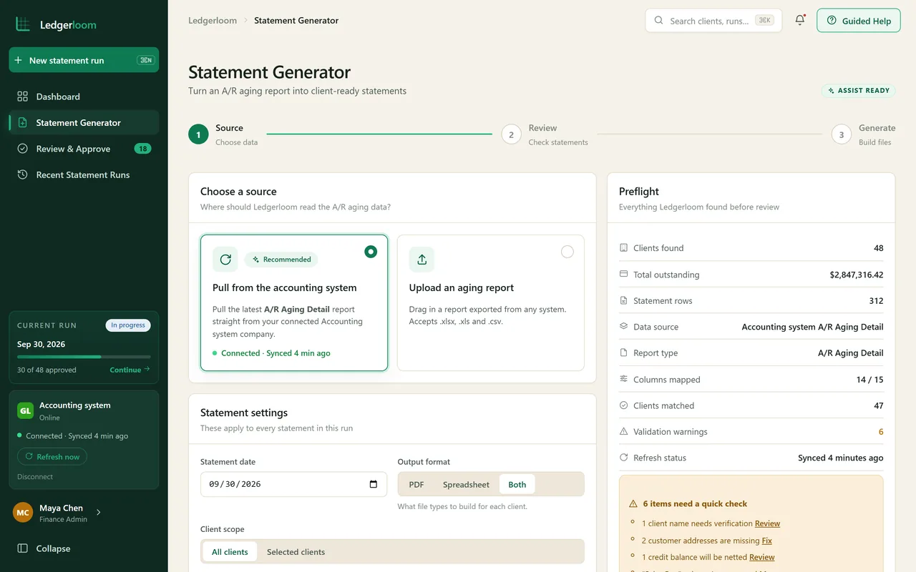The height and width of the screenshot is (572, 916).
Task: Focus the Search clients, runs field
Action: pos(713,21)
